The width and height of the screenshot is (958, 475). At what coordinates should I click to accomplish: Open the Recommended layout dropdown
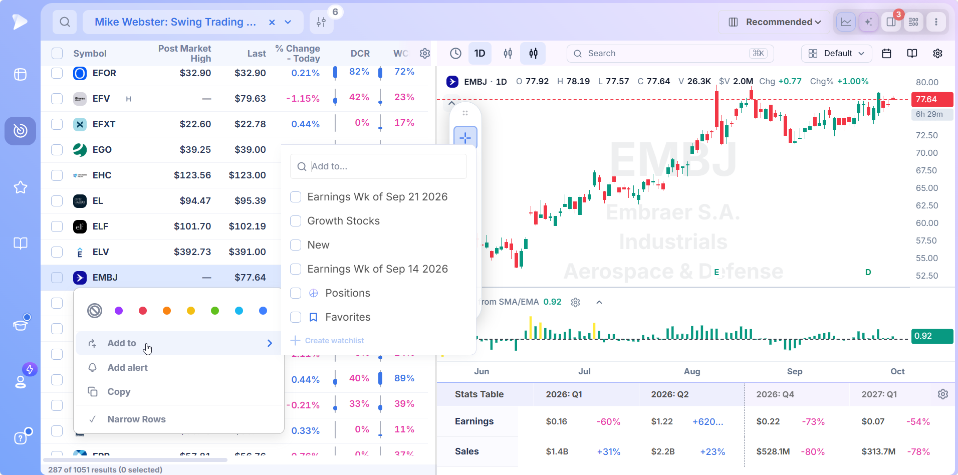pyautogui.click(x=774, y=22)
